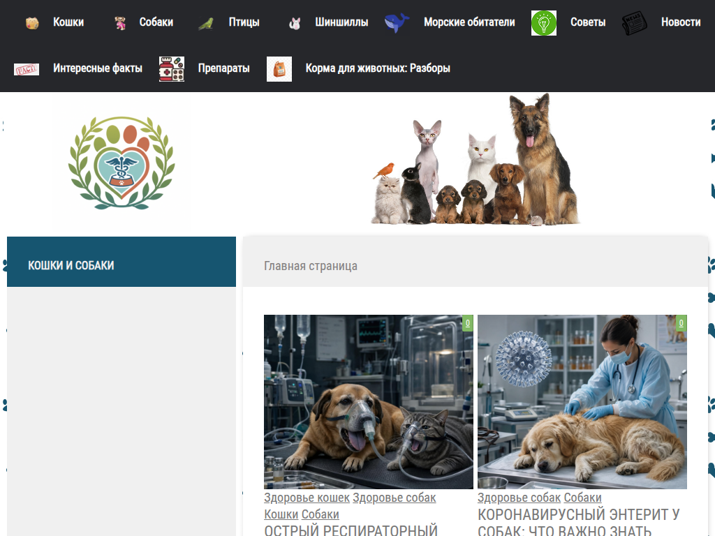Click the pet food bag icon
Screen dimensions: 715x536
click(x=279, y=69)
